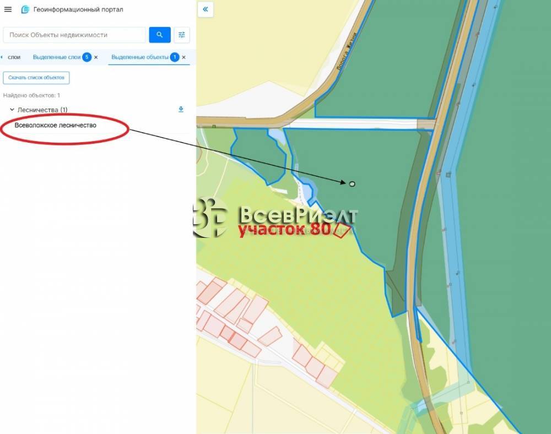Collapse the Лесничества (1) group
The image size is (551, 434).
[x=12, y=110]
